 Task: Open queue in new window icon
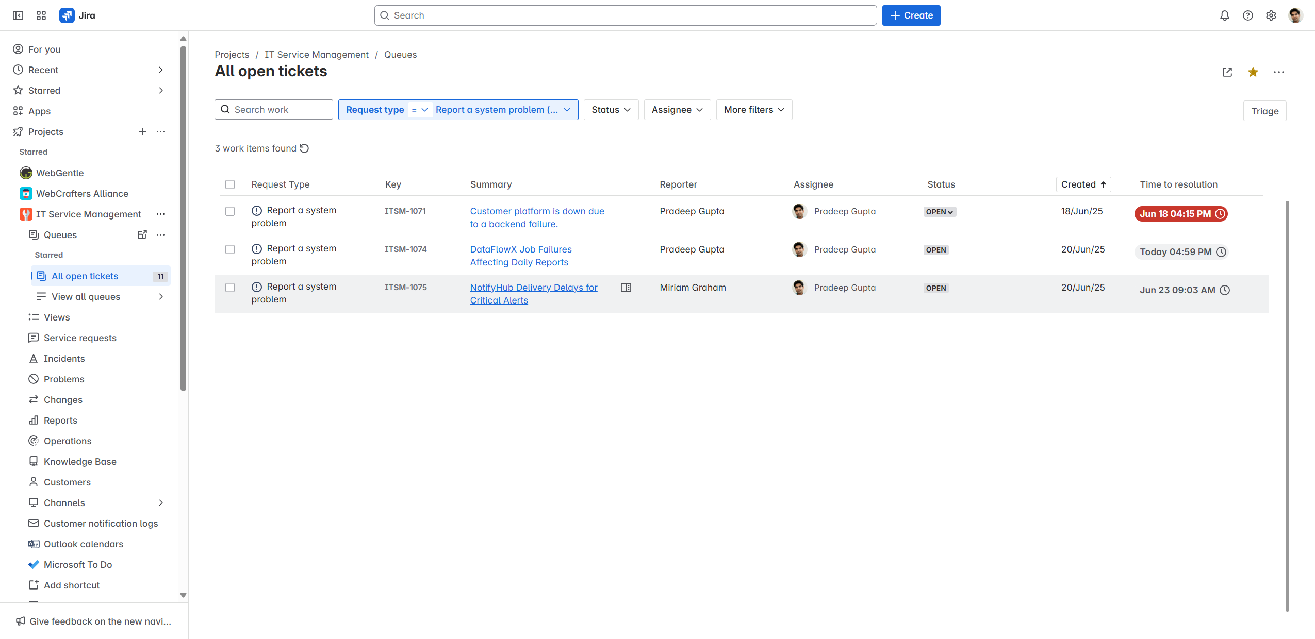1227,72
